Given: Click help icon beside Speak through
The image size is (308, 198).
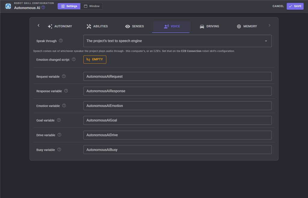Looking at the screenshot, I should coord(61,41).
